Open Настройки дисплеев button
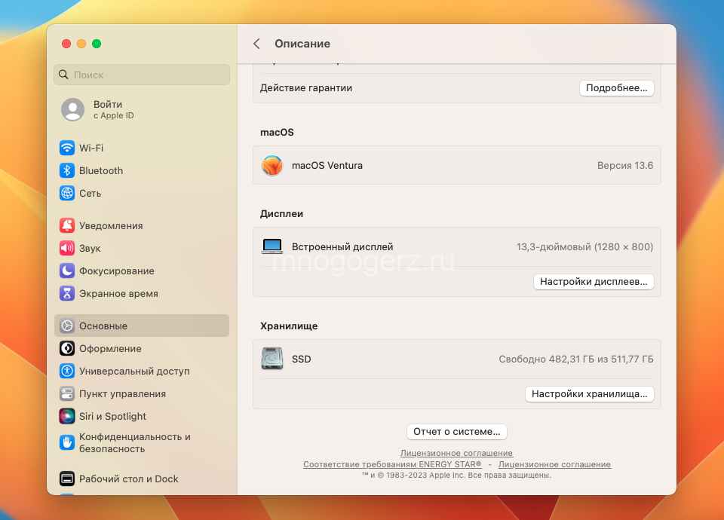Image resolution: width=724 pixels, height=520 pixels. 594,281
